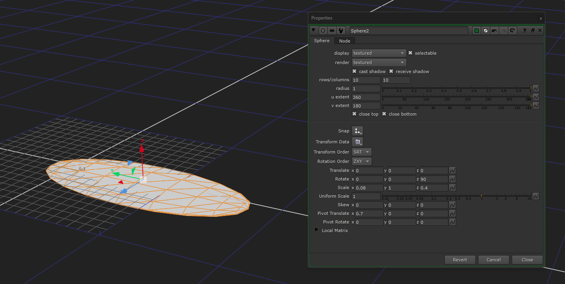This screenshot has width=565, height=284.
Task: Click the redo arrow icon in the Sphere2 header
Action: 504,30
